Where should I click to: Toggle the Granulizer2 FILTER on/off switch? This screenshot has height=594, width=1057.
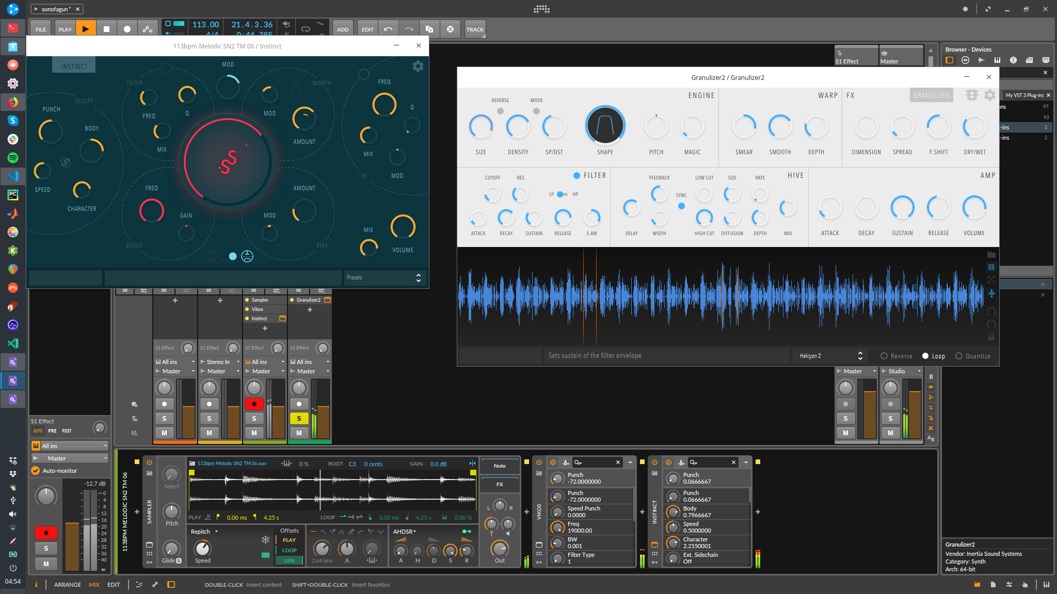tap(576, 175)
